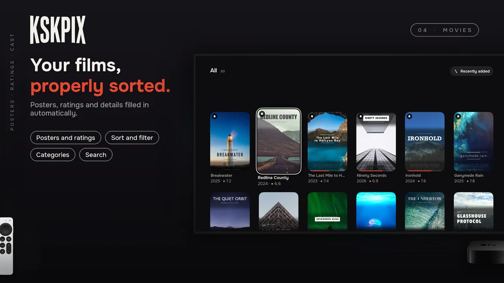This screenshot has width=504, height=283.
Task: Click the Ironhold title below its poster
Action: 413,176
